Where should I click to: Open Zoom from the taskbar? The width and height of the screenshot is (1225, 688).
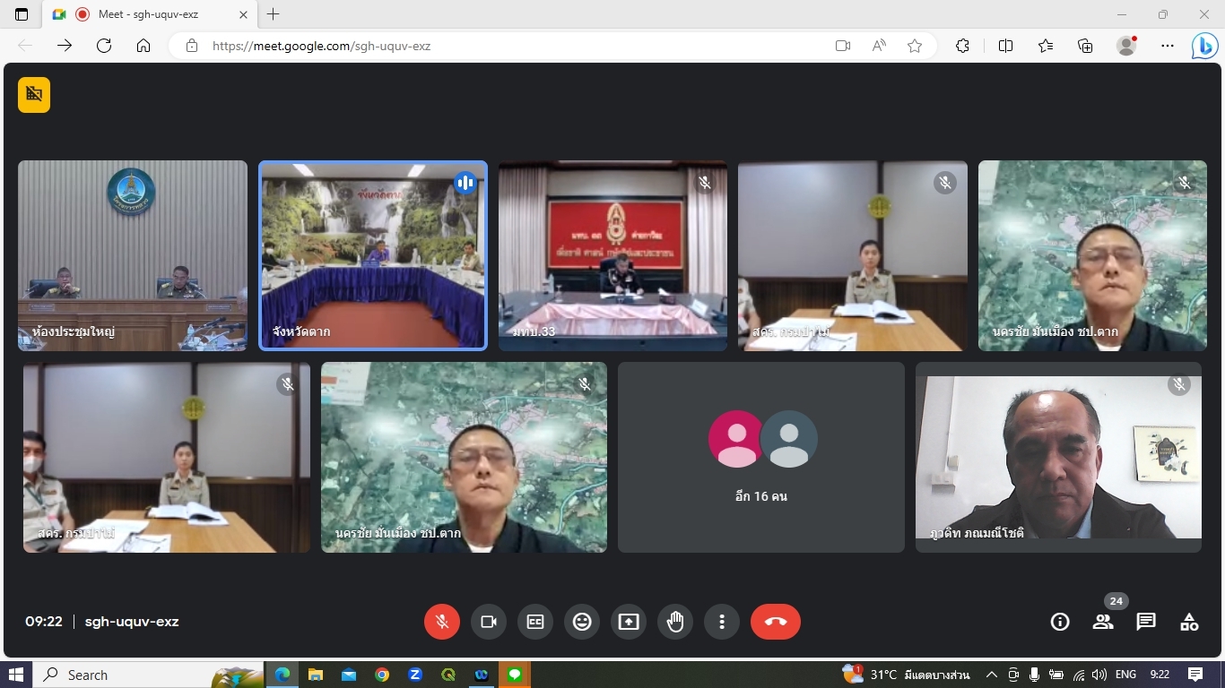pos(415,675)
